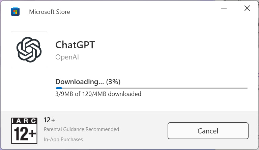Click the Microsoft Store shopping bag icon
The image size is (259, 150).
15,11
